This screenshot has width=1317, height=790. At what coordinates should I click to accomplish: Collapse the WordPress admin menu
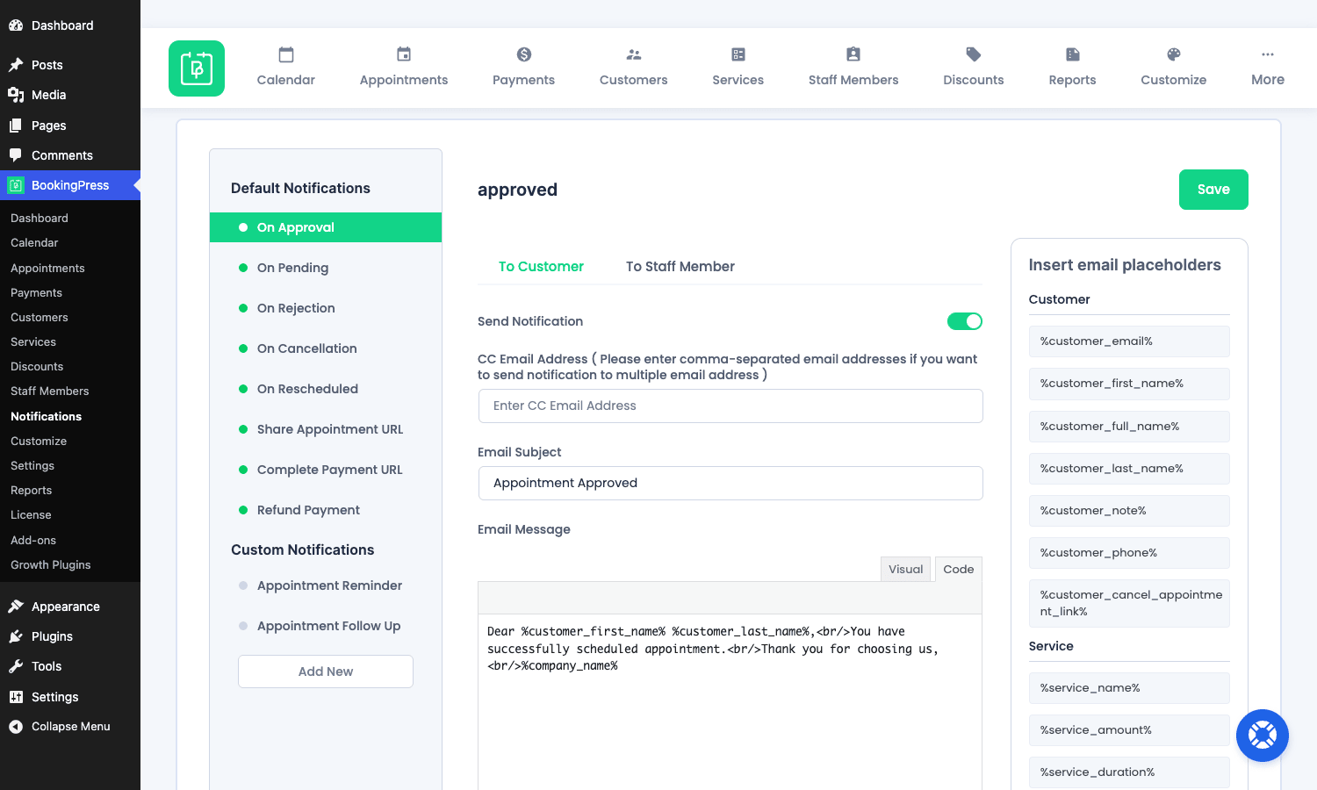pyautogui.click(x=60, y=727)
